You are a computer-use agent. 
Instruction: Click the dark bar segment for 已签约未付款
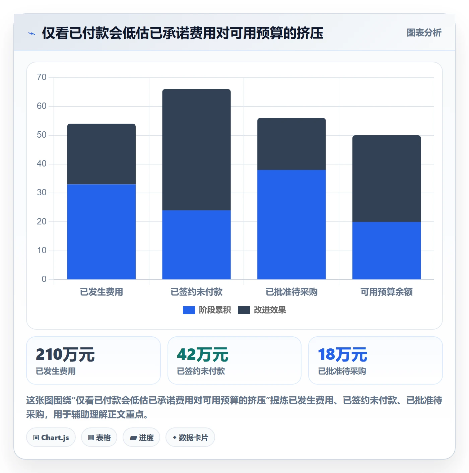coord(197,150)
